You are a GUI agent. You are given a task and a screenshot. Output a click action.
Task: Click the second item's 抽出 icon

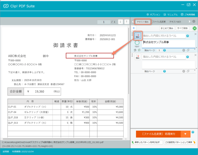point(138,57)
